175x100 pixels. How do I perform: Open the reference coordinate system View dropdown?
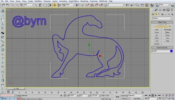click(70, 5)
